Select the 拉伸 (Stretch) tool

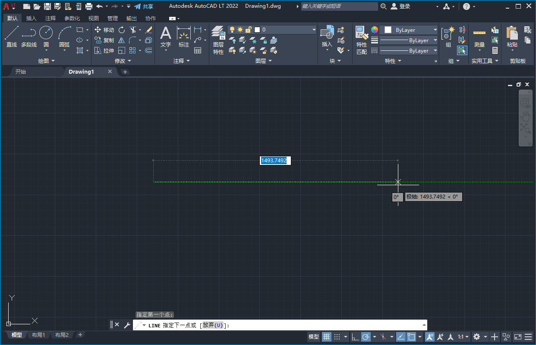click(105, 50)
